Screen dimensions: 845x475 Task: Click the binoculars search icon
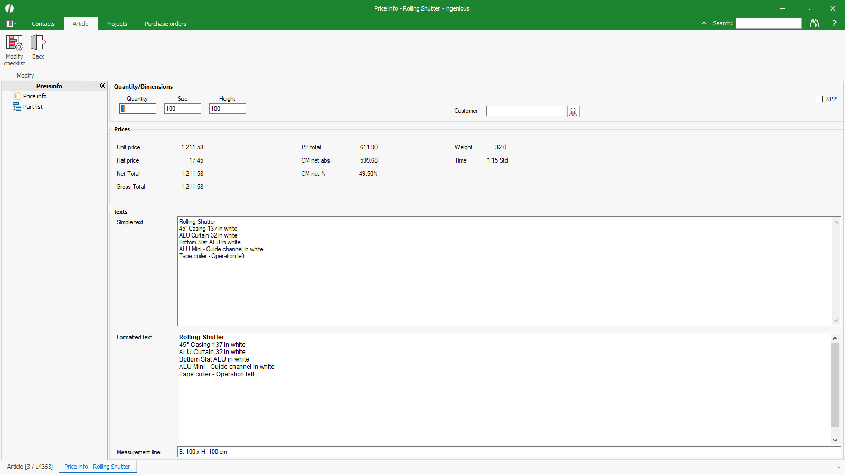814,23
